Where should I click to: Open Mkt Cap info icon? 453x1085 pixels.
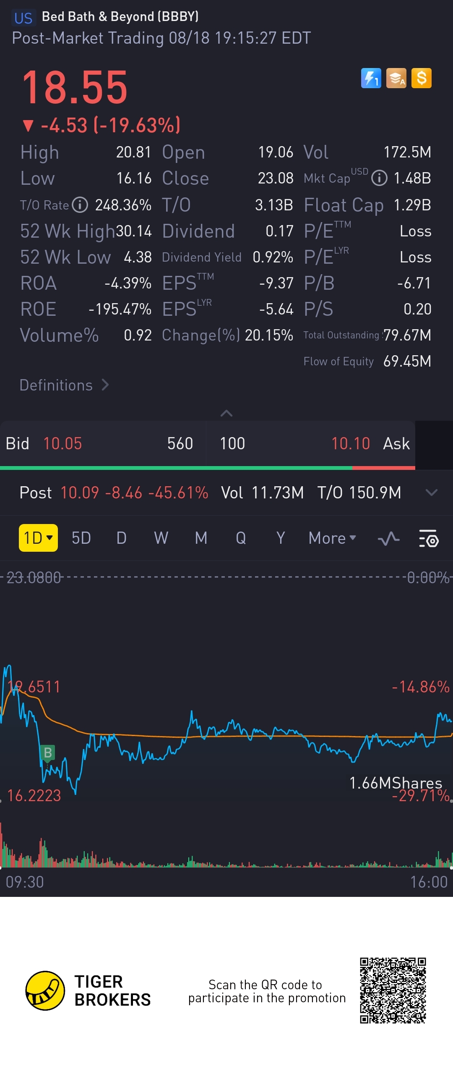(x=380, y=178)
